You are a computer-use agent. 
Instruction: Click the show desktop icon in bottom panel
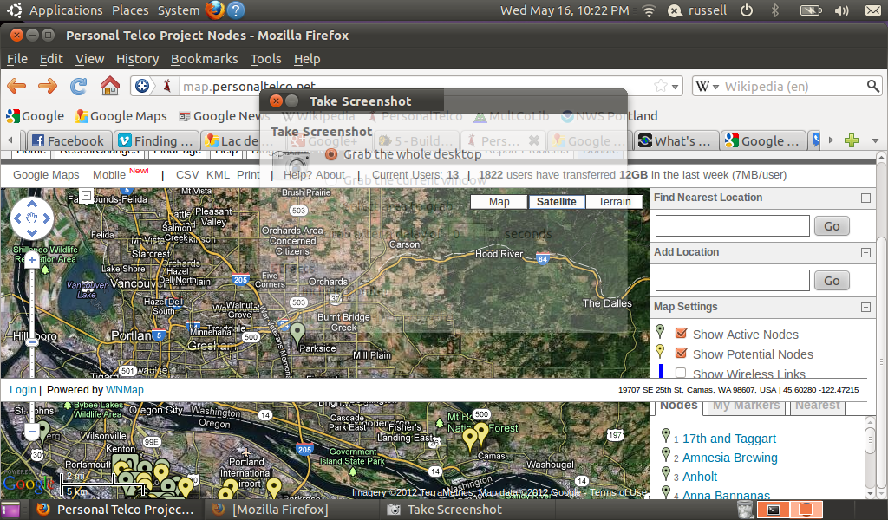click(10, 510)
